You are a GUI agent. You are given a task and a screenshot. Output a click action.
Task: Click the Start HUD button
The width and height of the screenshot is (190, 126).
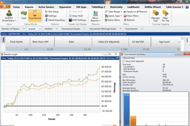point(76,12)
